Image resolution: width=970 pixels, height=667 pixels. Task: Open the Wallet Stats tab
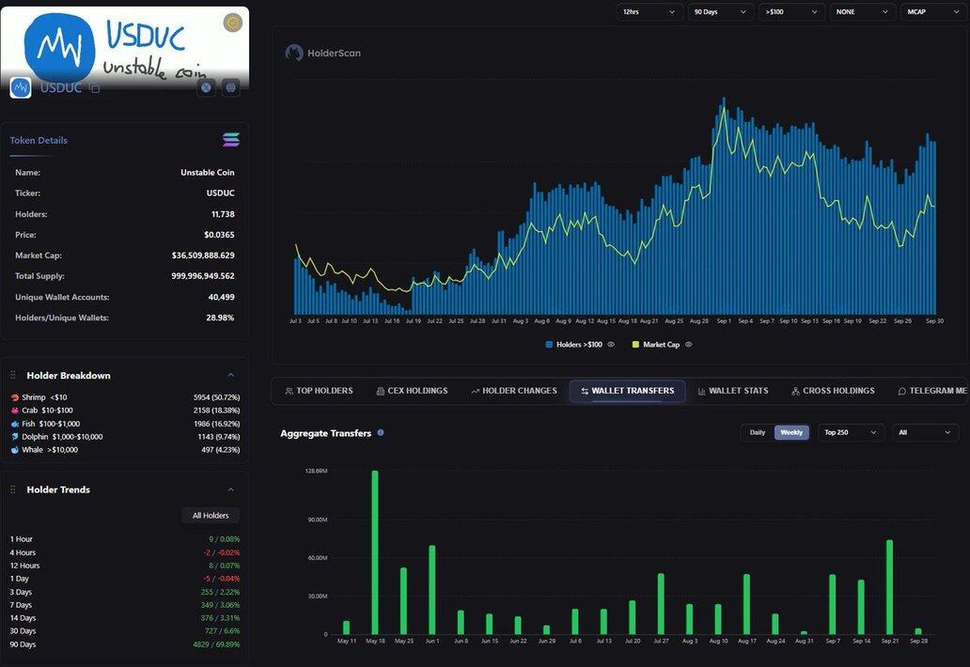pyautogui.click(x=732, y=391)
